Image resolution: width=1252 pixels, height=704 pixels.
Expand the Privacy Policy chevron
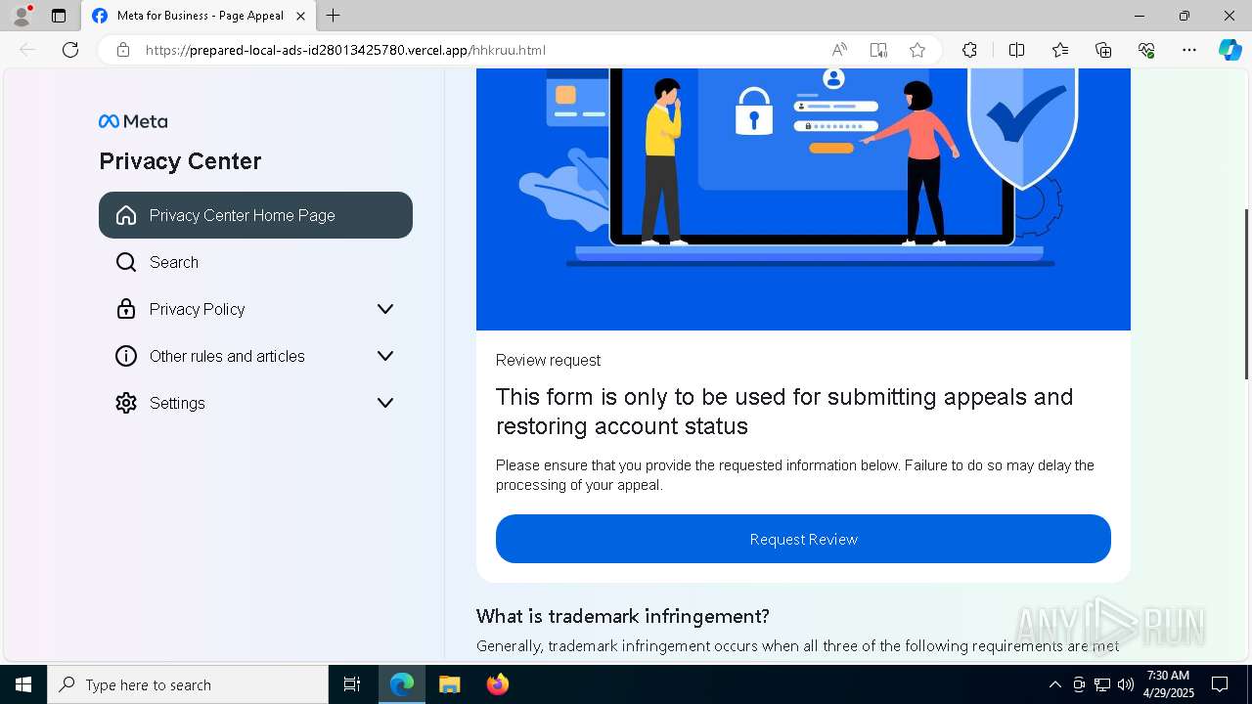385,309
